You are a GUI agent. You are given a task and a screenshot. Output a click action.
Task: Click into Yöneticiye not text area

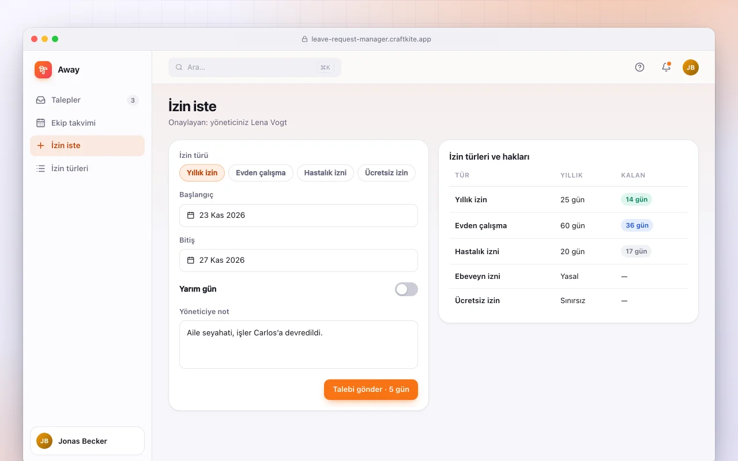point(299,345)
